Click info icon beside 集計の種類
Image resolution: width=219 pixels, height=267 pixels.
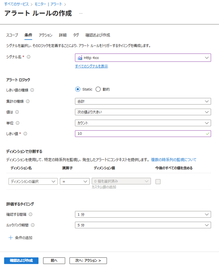click(28, 101)
